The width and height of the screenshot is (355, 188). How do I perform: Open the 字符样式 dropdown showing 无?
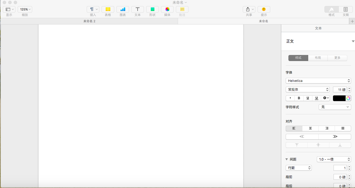pos(335,107)
